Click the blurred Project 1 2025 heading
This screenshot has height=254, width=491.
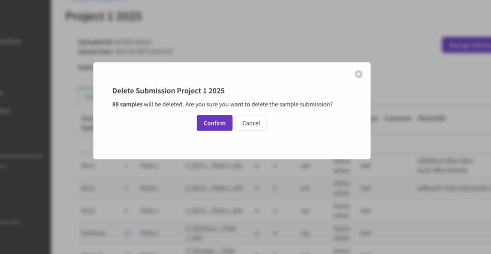[104, 16]
